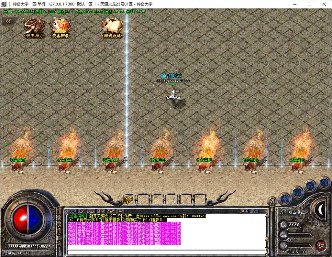
Task: Open the 店 shop round button
Action: [x=272, y=201]
